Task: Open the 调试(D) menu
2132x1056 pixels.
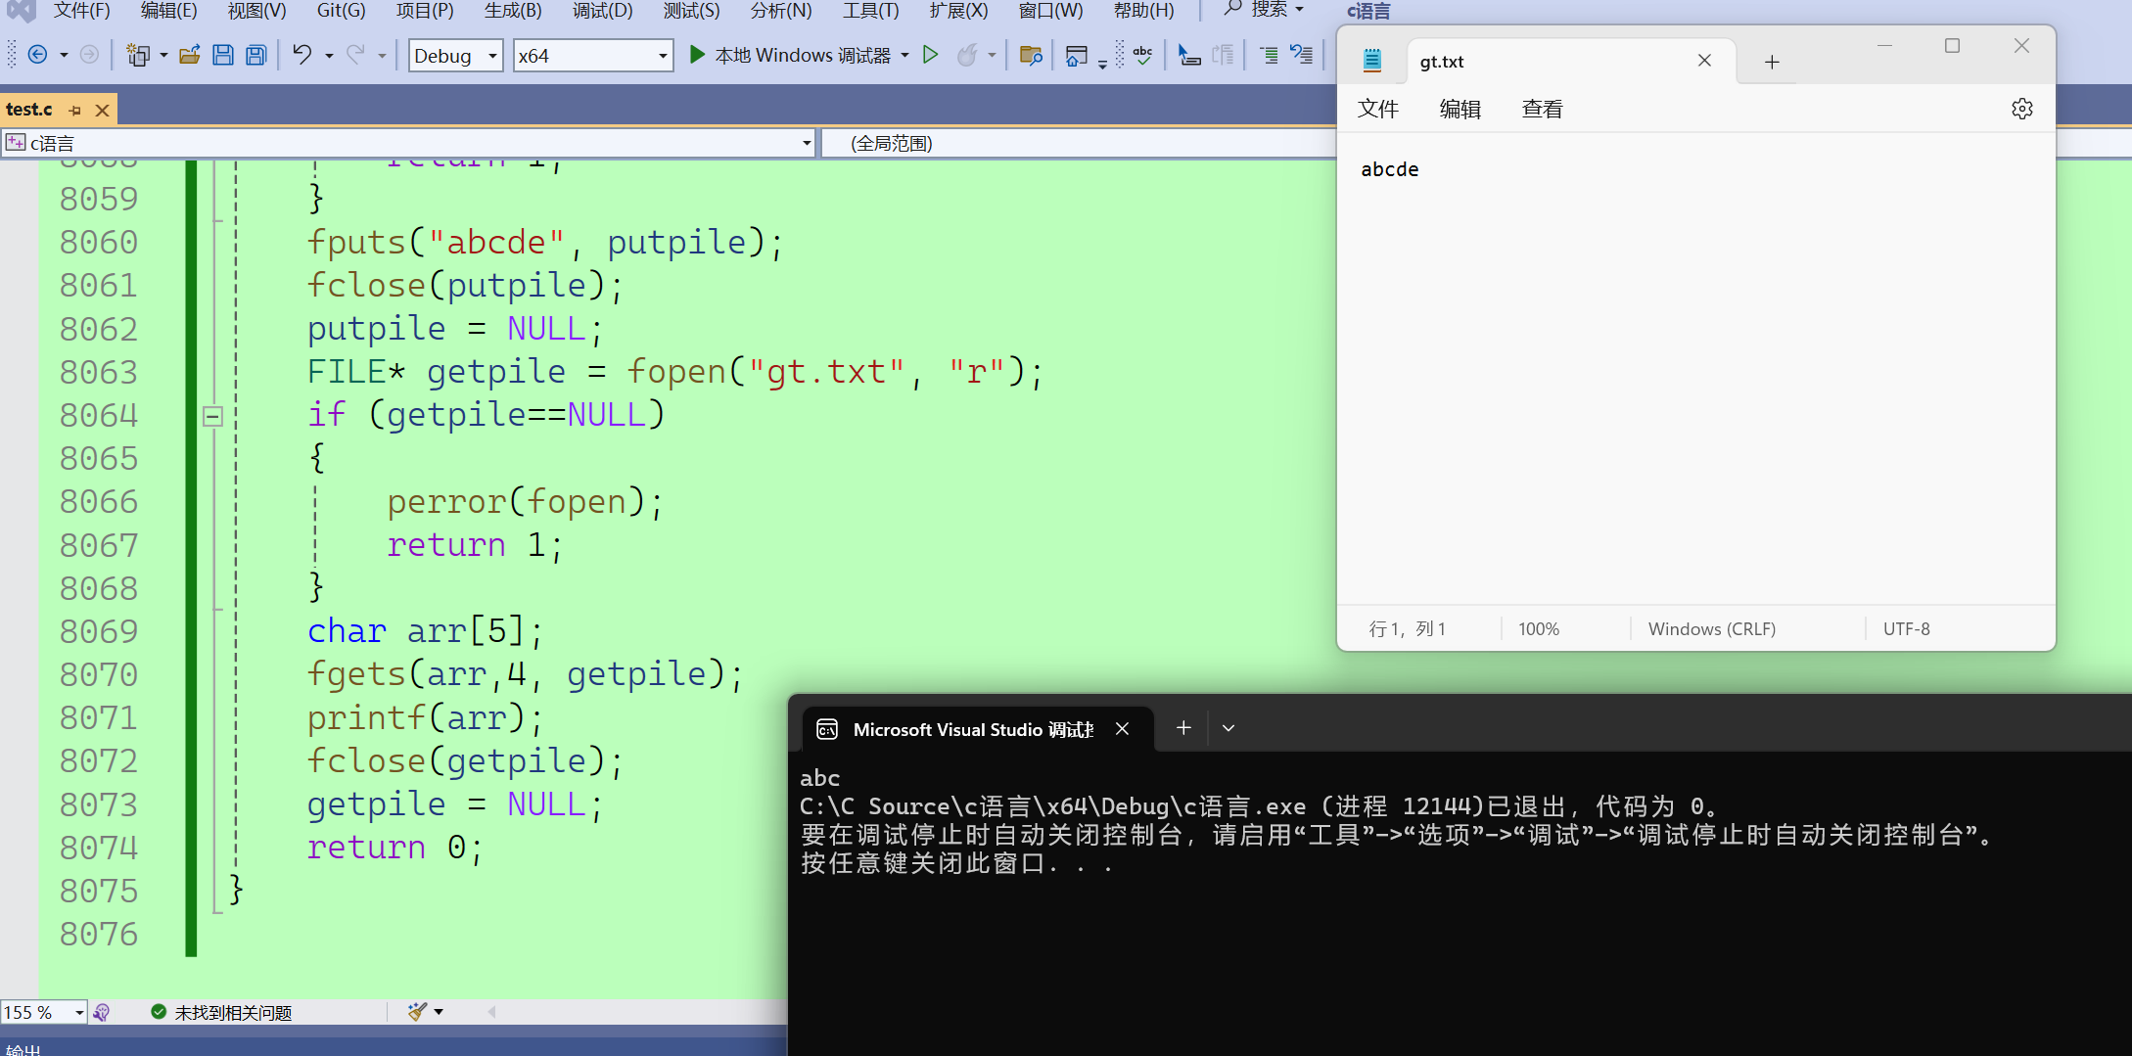Action: 603,11
